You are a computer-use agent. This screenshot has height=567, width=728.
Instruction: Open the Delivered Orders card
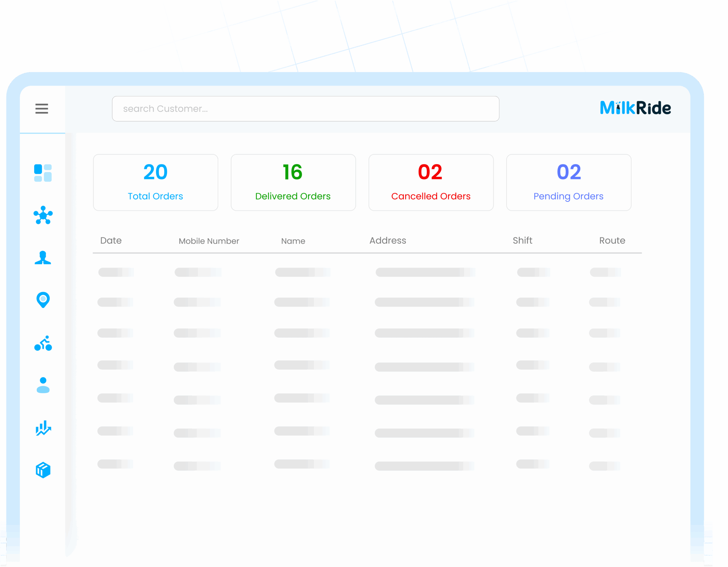(x=293, y=182)
